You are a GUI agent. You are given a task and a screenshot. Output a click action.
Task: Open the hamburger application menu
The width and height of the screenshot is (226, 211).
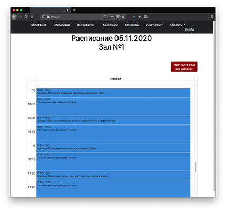tap(212, 17)
